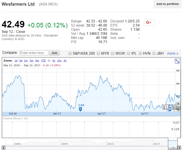Click the right scroll arrow of timeline
Image resolution: width=182 pixels, height=151 pixels.
pyautogui.click(x=179, y=148)
